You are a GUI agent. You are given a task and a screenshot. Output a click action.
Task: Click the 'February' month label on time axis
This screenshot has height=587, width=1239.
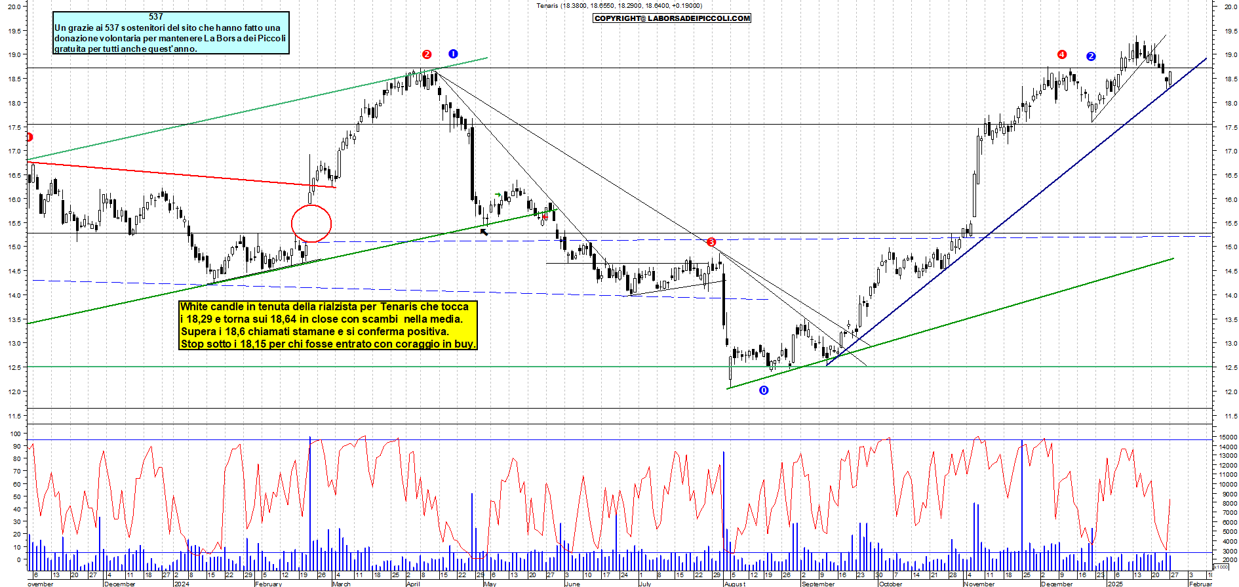pos(268,584)
